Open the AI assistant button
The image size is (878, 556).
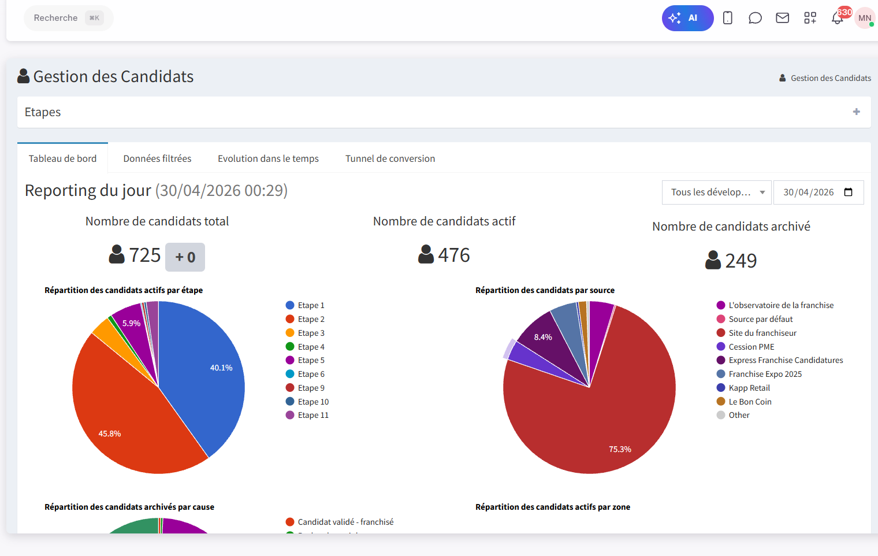pos(687,18)
